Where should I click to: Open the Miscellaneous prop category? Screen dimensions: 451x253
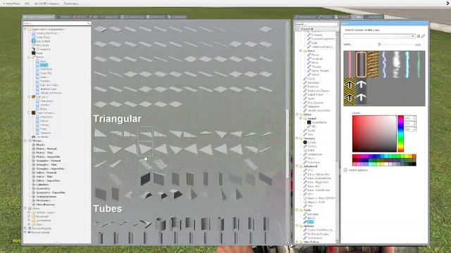click(45, 205)
